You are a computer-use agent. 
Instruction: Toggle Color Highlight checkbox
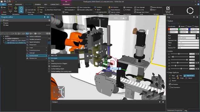135,7
